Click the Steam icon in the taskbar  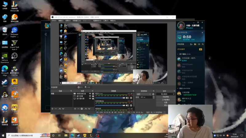coord(78,135)
